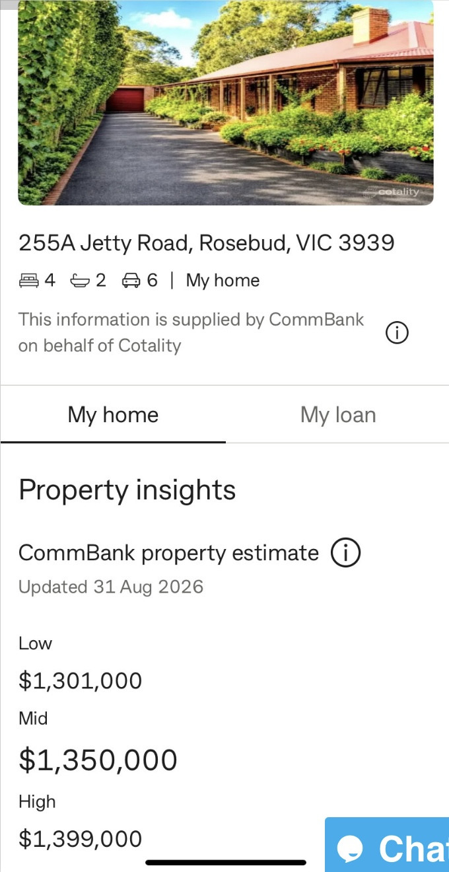This screenshot has height=872, width=449.
Task: Tap the My home label beside car spaces
Action: click(x=223, y=281)
